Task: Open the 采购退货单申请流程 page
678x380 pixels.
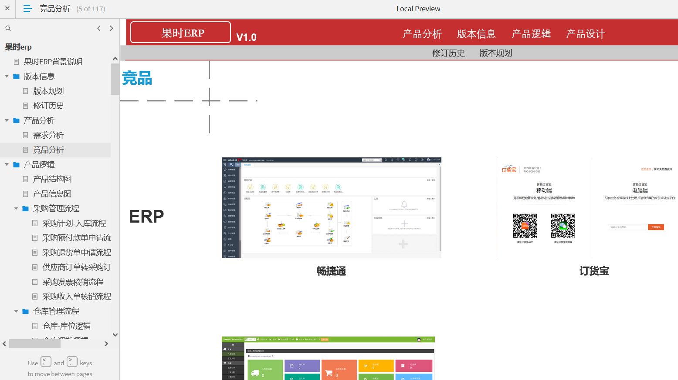Action: (77, 253)
